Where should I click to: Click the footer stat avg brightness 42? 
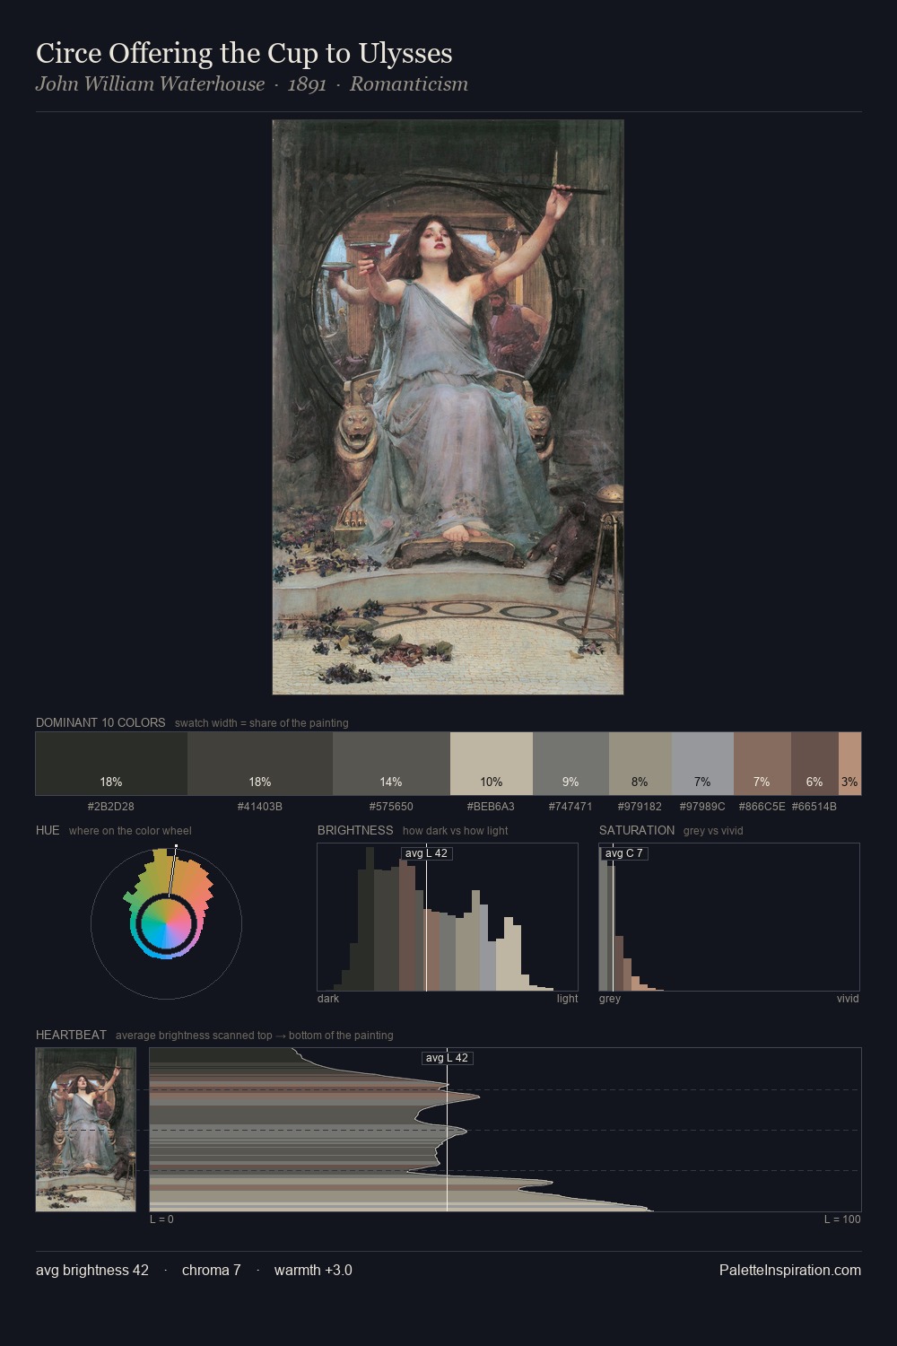point(92,1271)
